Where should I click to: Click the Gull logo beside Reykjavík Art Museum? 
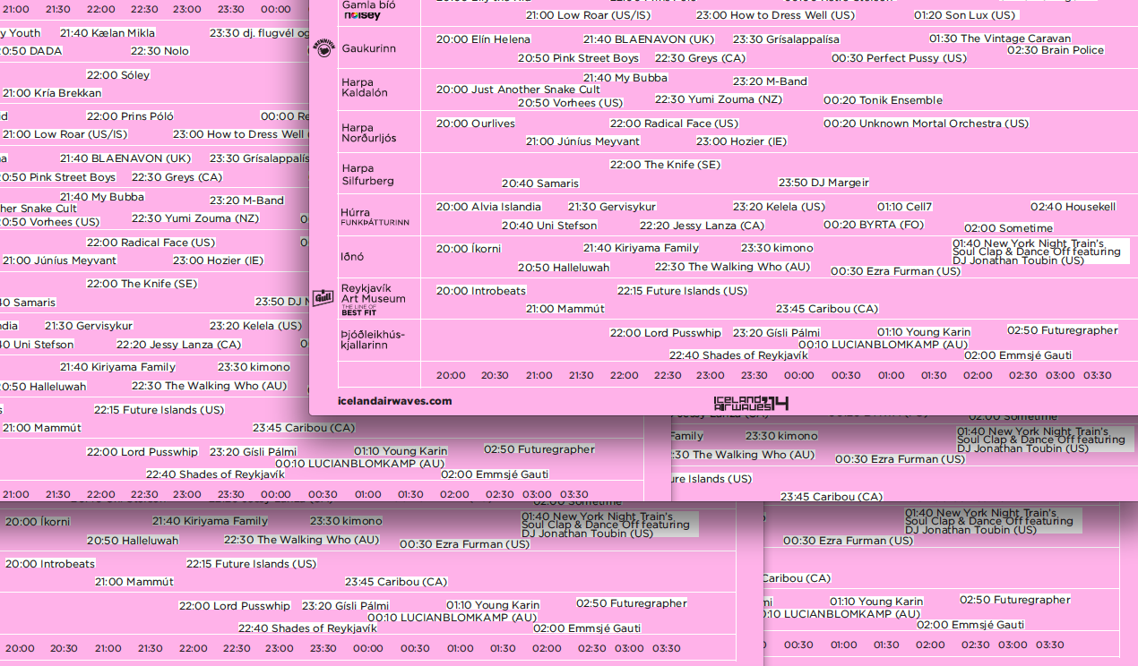pyautogui.click(x=323, y=298)
